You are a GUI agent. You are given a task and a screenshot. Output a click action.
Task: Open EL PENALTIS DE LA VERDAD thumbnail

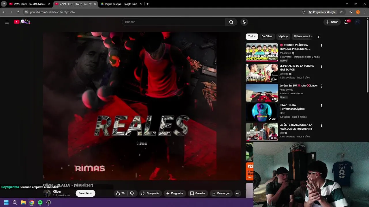tap(262, 73)
